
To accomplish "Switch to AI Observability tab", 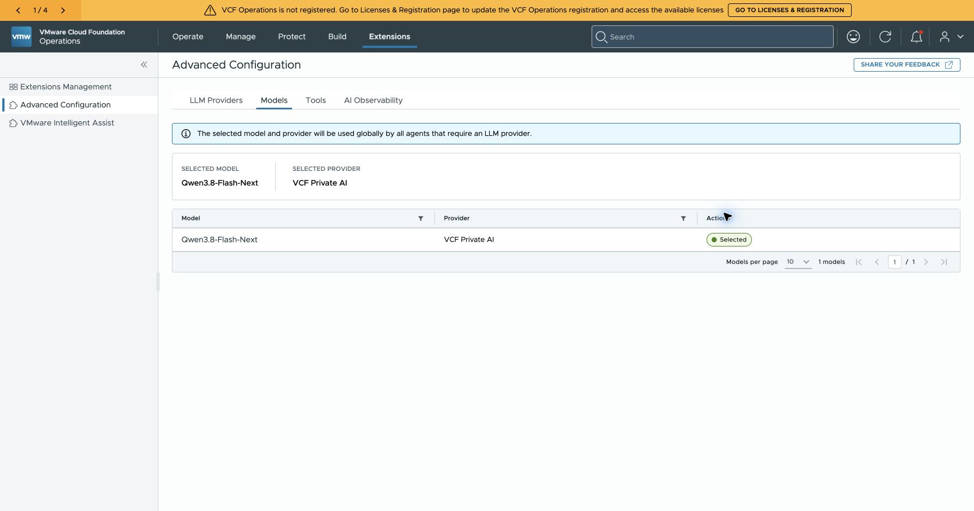I will tap(373, 100).
